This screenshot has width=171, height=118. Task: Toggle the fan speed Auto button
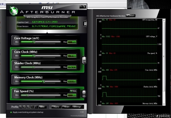[73, 91]
